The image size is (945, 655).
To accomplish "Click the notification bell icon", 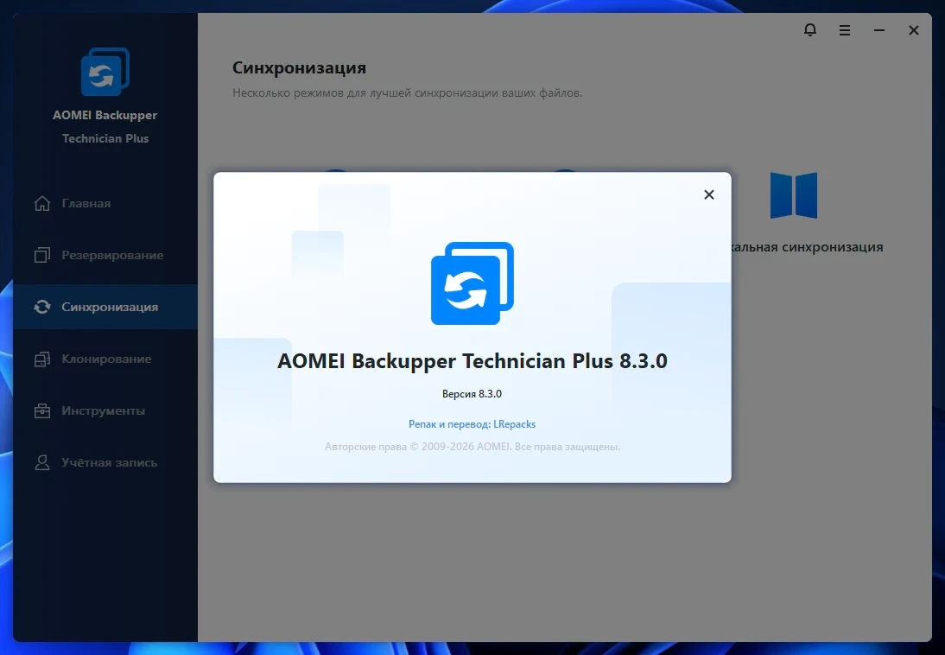I will [810, 29].
